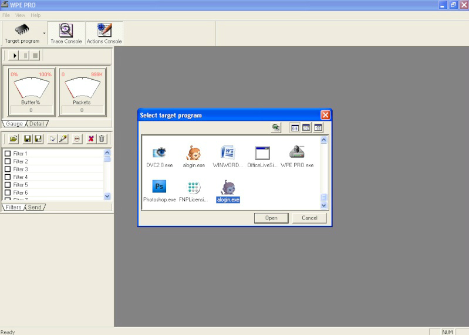Image resolution: width=469 pixels, height=335 pixels.
Task: Open the Trace Console
Action: [66, 33]
